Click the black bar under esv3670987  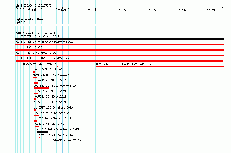(42, 132)
